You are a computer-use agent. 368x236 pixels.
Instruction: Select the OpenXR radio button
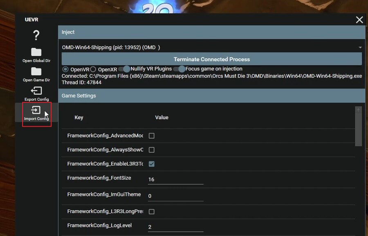coord(93,69)
